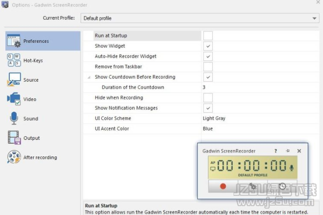Switch to Output tab label

(x=31, y=138)
